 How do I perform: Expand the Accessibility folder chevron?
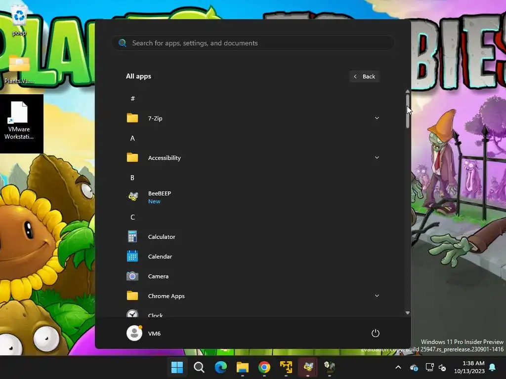tap(377, 157)
